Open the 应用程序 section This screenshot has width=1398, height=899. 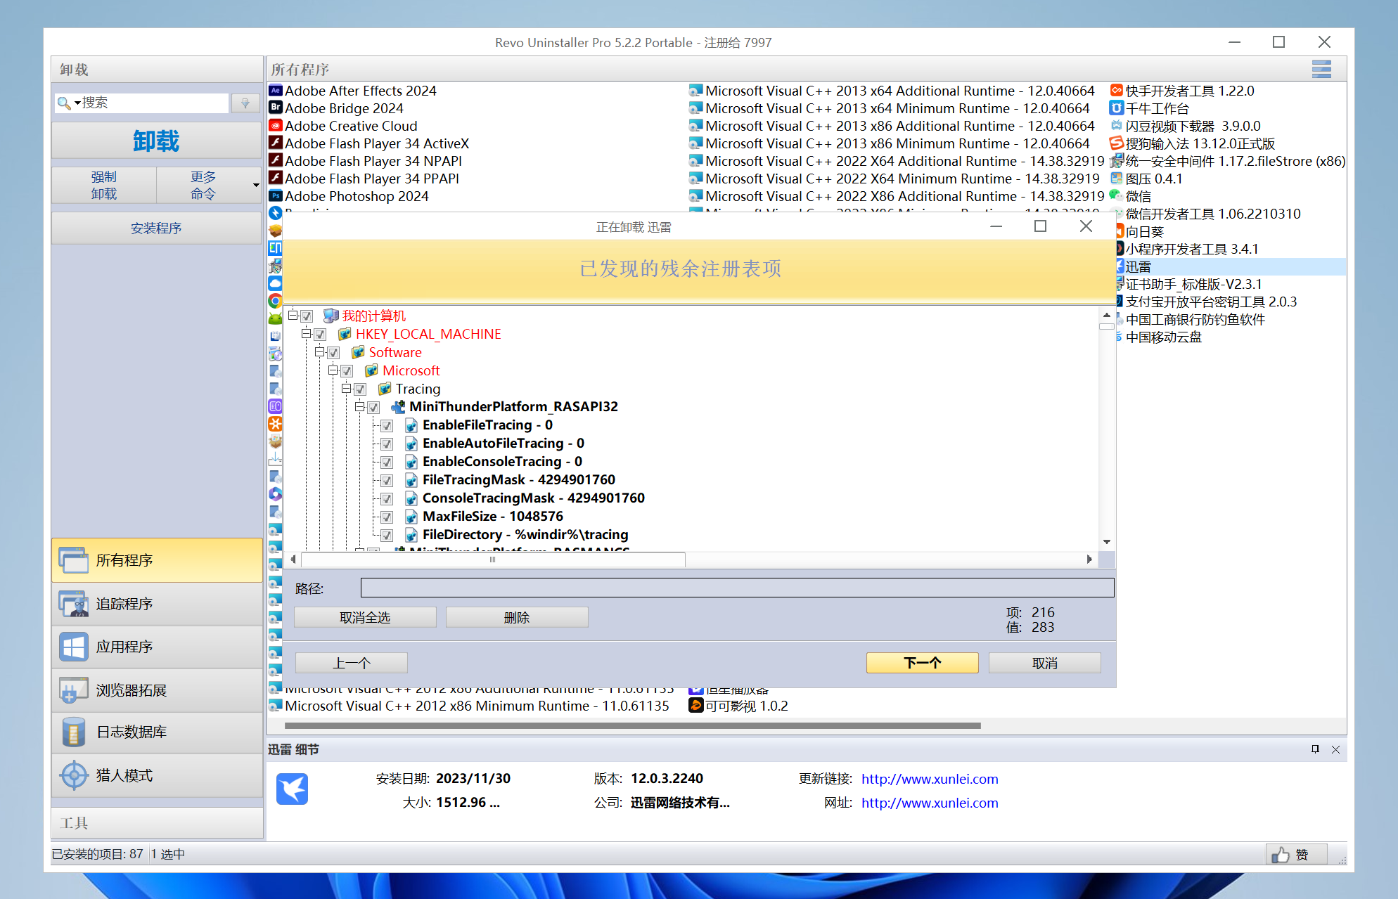[157, 647]
